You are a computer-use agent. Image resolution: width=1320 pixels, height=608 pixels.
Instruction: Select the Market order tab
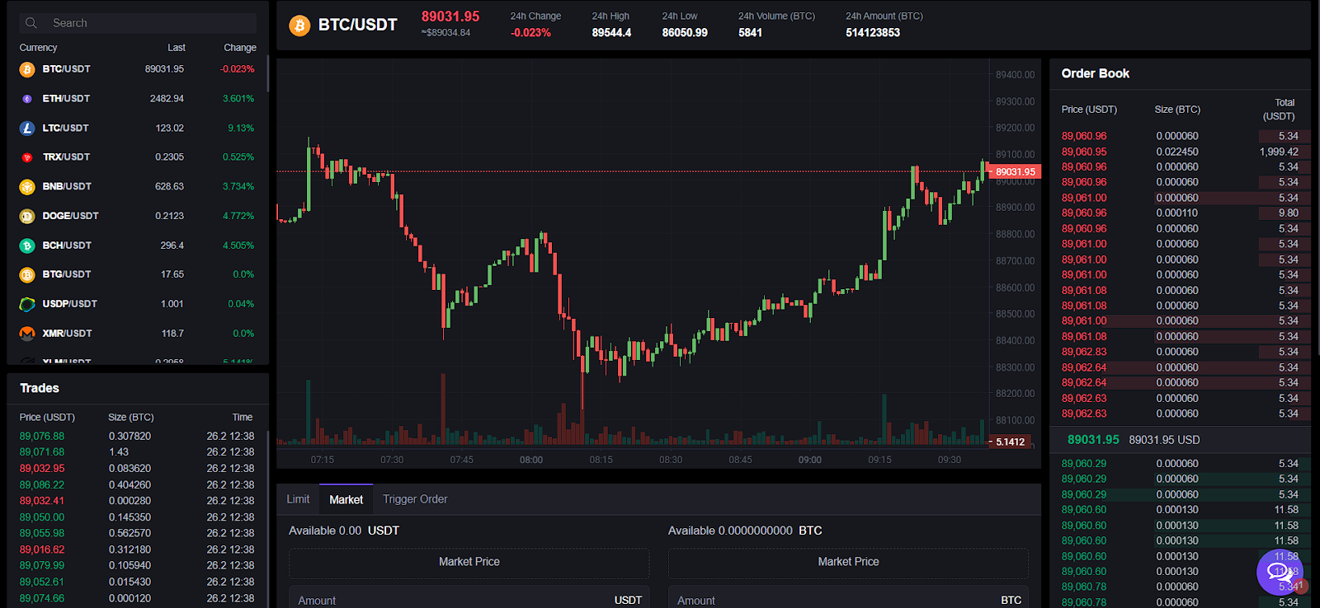click(346, 499)
